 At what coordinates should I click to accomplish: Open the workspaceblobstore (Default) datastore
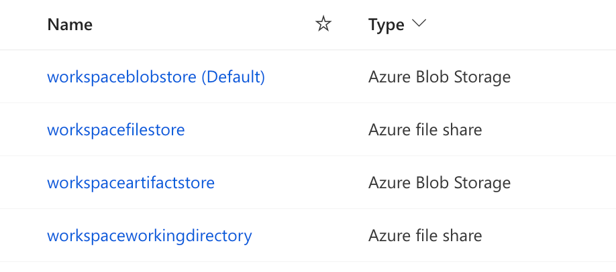[x=156, y=77]
